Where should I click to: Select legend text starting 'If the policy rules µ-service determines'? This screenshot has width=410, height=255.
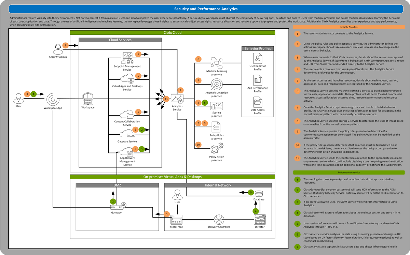[x=351, y=149]
